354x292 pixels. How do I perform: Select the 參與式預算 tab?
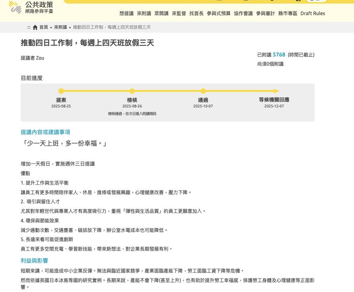pos(219,13)
